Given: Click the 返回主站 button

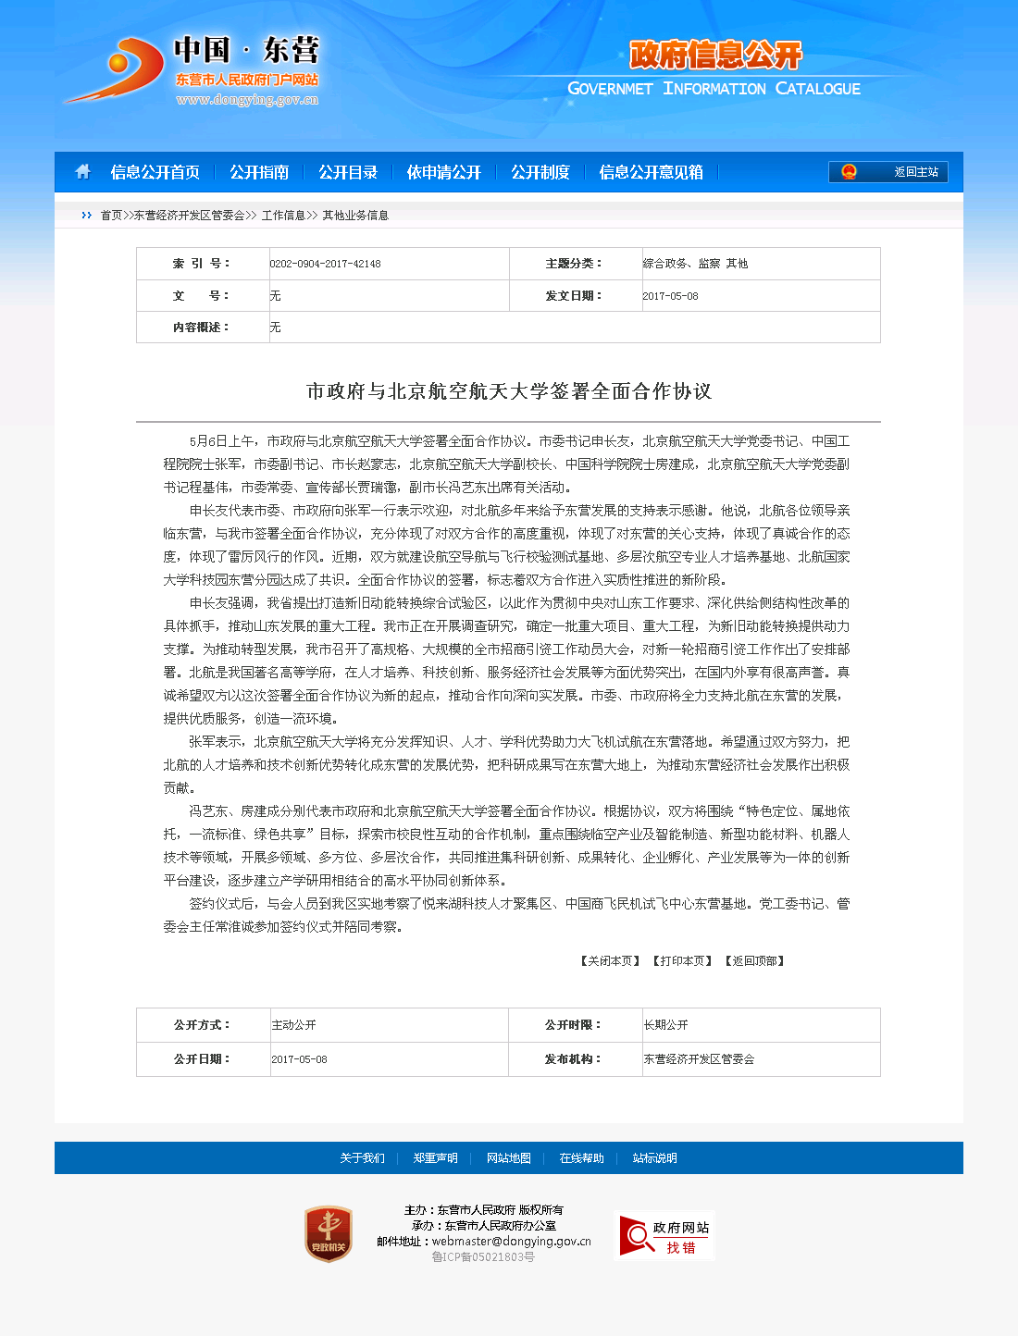Looking at the screenshot, I should coord(915,172).
